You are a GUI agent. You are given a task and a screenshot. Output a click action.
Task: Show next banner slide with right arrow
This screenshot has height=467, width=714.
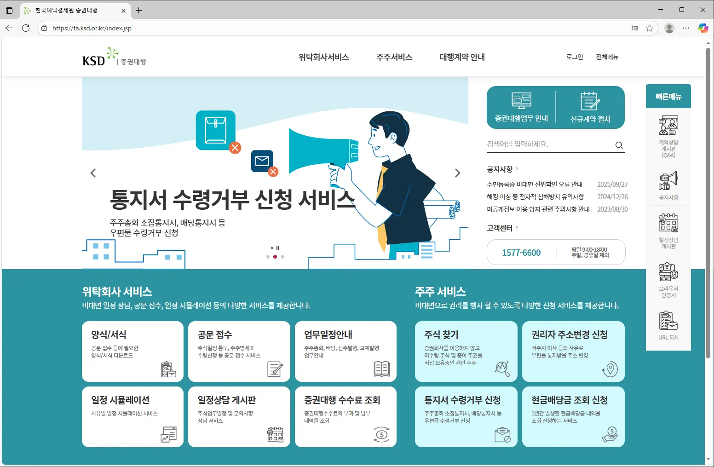click(x=457, y=173)
